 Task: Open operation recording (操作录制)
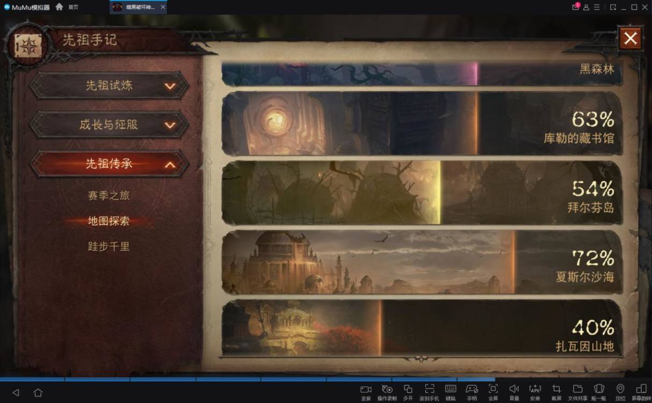pos(387,392)
